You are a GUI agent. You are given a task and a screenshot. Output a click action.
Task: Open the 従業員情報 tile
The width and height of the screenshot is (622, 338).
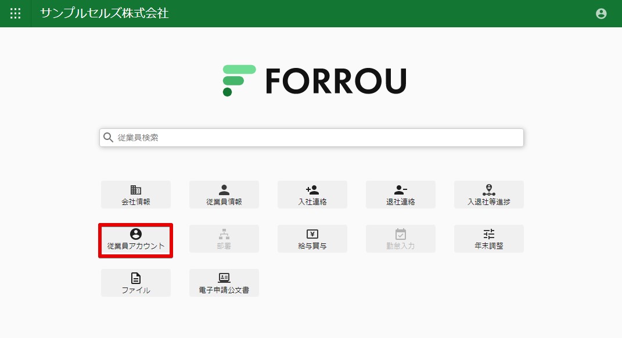coord(224,195)
